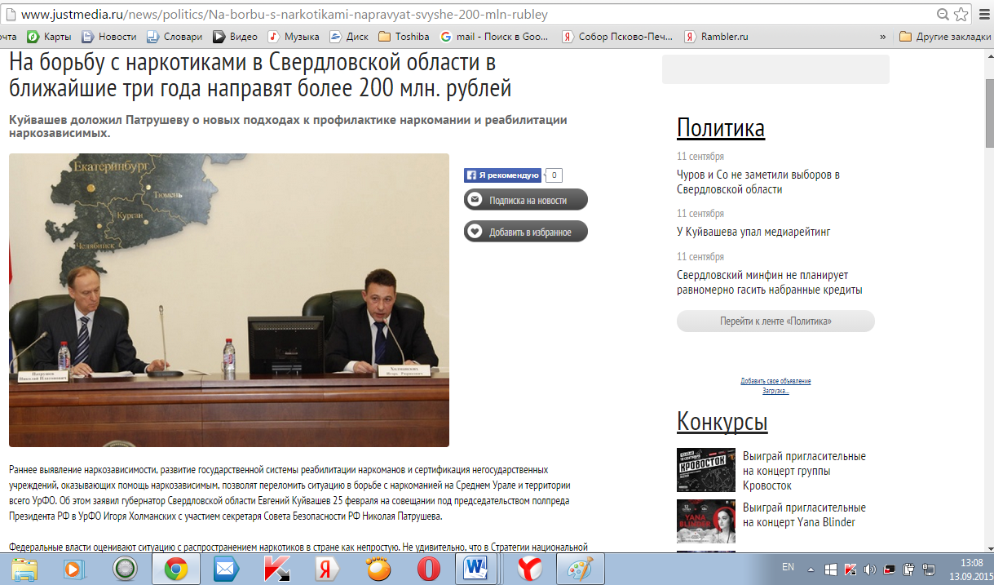
Task: Click the article headline about 200 млн. рублей
Action: pos(261,76)
